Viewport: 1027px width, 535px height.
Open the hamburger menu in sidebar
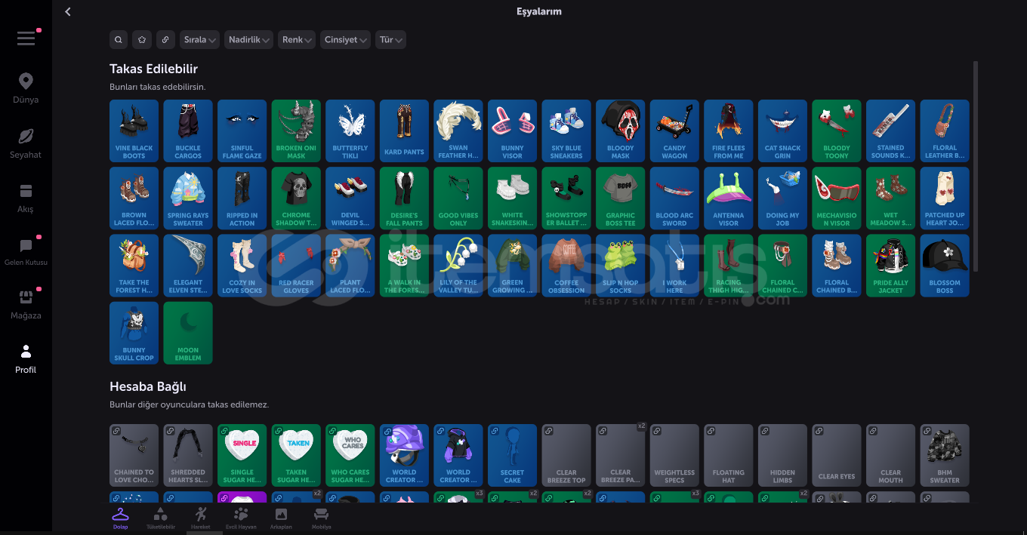26,38
